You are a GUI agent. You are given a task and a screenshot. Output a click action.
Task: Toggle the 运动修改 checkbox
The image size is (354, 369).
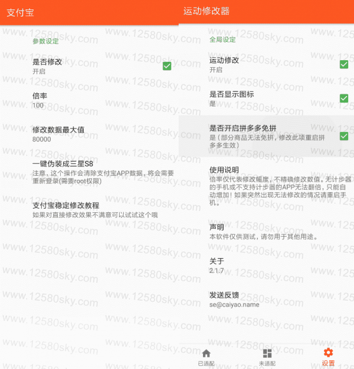click(344, 64)
